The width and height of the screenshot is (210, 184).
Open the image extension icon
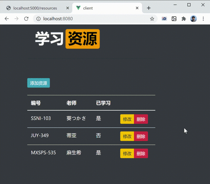(174, 19)
